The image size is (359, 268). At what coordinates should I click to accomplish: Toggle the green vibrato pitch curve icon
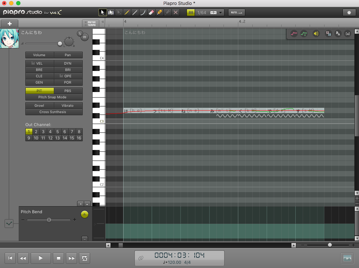304,34
